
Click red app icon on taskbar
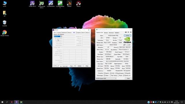click(x=12, y=102)
